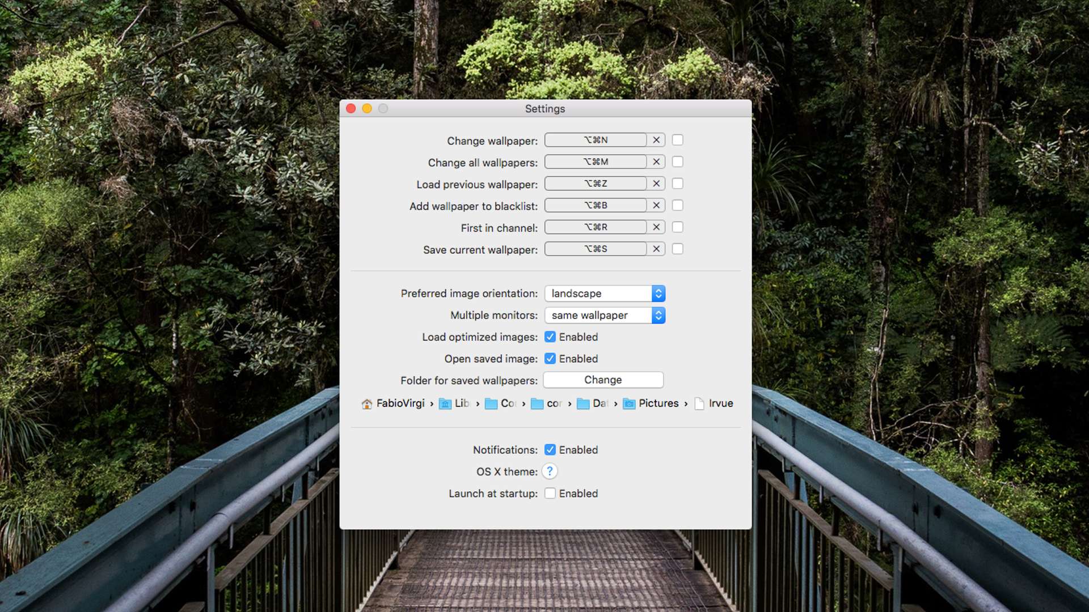This screenshot has width=1089, height=612.
Task: Expand the Preferred image orientation dropdown
Action: click(657, 293)
